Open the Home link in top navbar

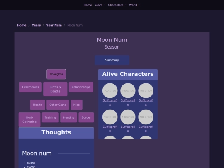[x=88, y=5]
